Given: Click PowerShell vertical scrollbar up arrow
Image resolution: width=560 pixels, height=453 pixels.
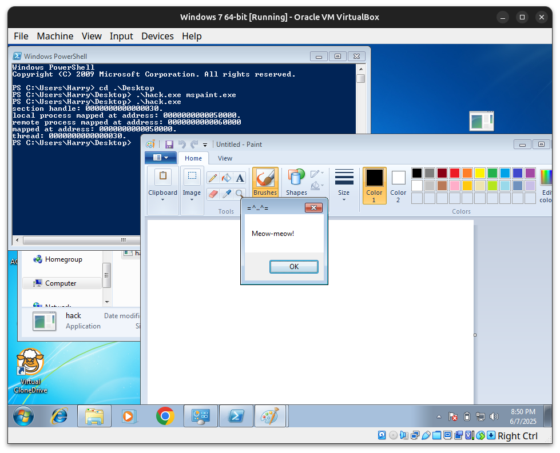Looking at the screenshot, I should pos(361,69).
